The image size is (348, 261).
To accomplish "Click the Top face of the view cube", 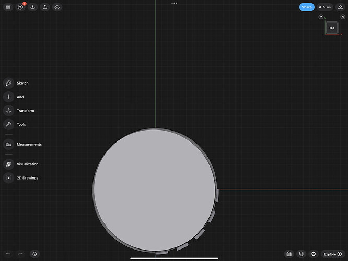I will click(332, 28).
